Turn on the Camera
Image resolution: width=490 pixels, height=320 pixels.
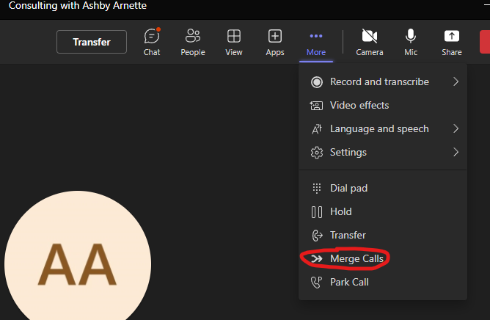coord(370,43)
